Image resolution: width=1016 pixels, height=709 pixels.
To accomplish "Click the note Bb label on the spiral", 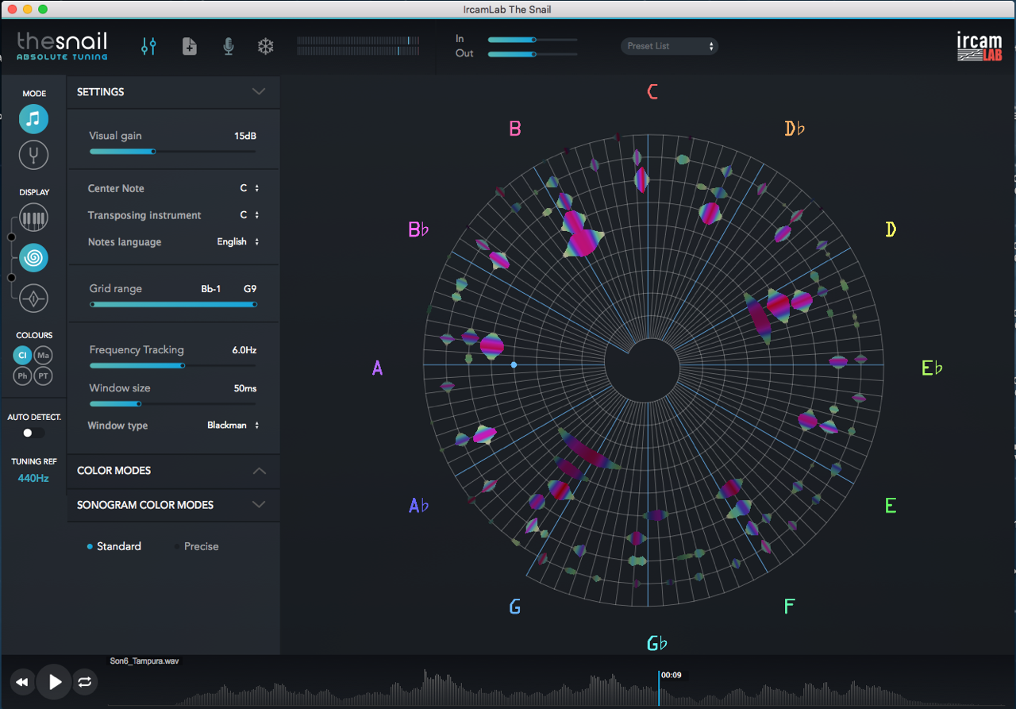I will (418, 229).
